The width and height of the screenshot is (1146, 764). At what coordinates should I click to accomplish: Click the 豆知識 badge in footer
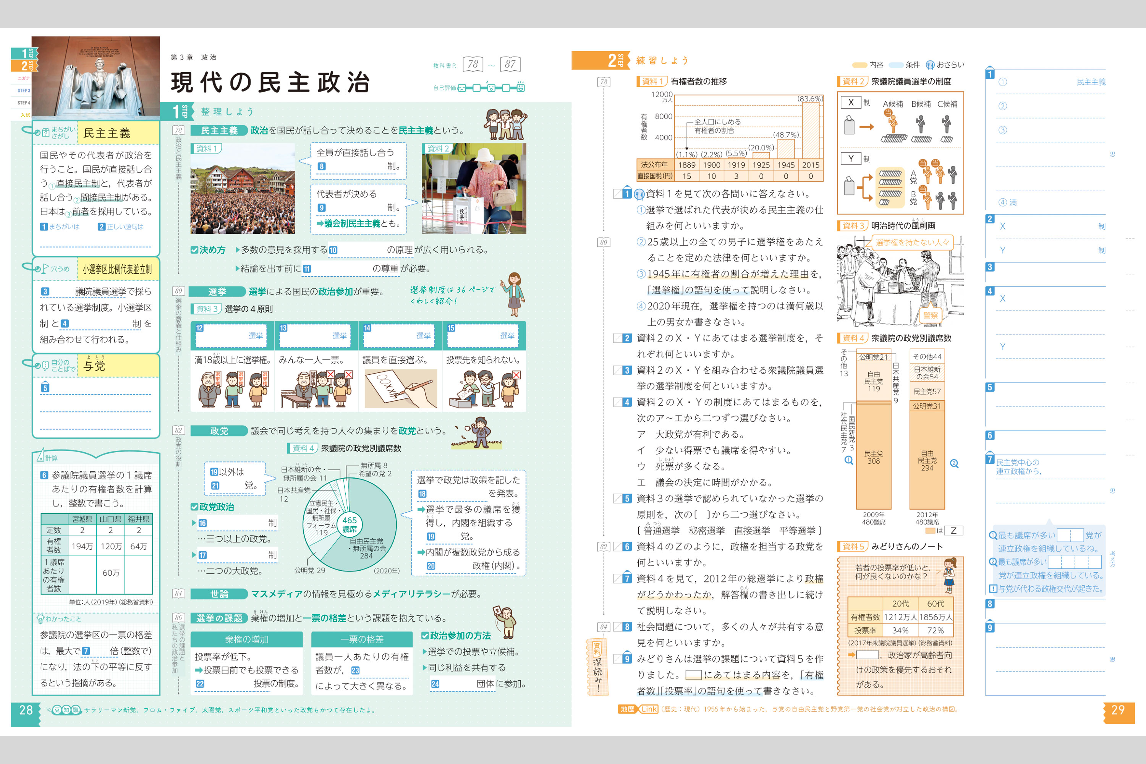66,710
